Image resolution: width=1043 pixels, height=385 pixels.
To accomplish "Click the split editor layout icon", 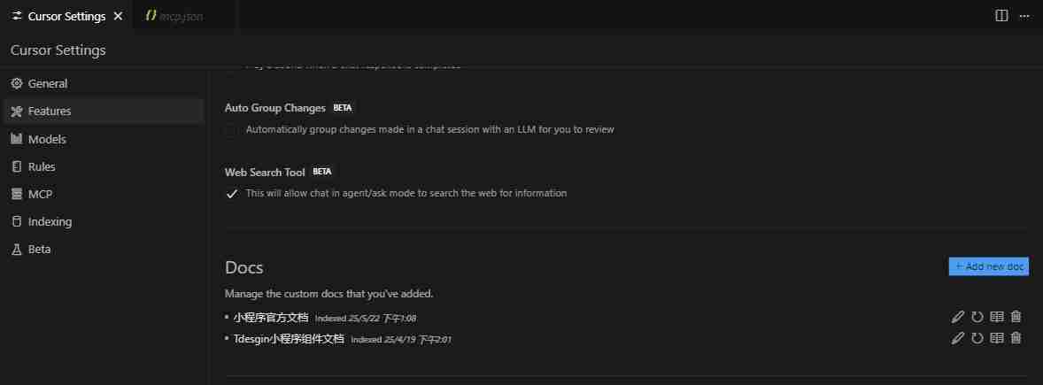I will (x=1001, y=16).
